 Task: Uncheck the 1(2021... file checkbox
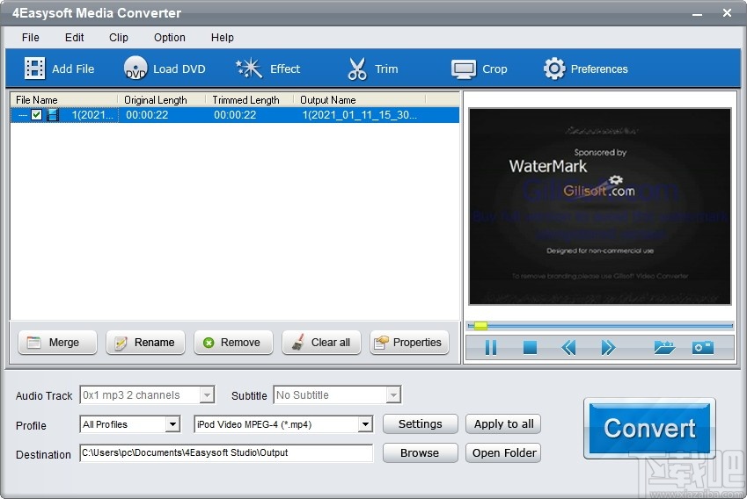(37, 114)
